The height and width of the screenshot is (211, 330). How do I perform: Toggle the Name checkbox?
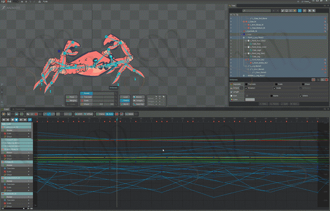(x=271, y=96)
